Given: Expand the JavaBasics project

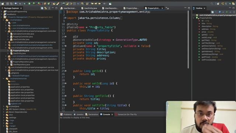Looking at the screenshot, I should [1, 14].
